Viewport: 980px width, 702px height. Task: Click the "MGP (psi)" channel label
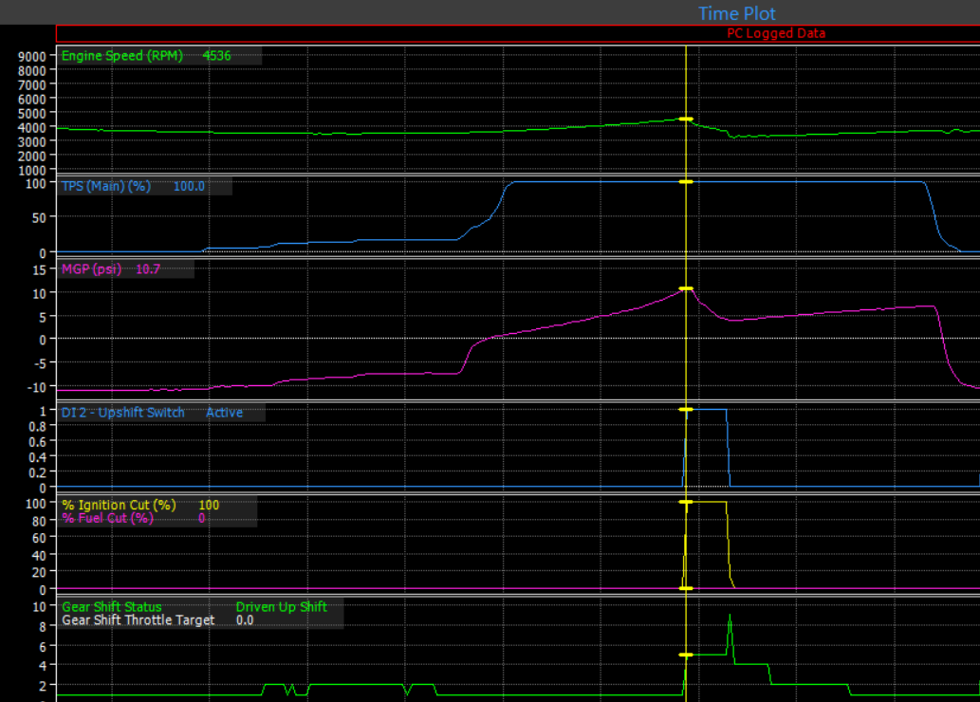pos(91,269)
